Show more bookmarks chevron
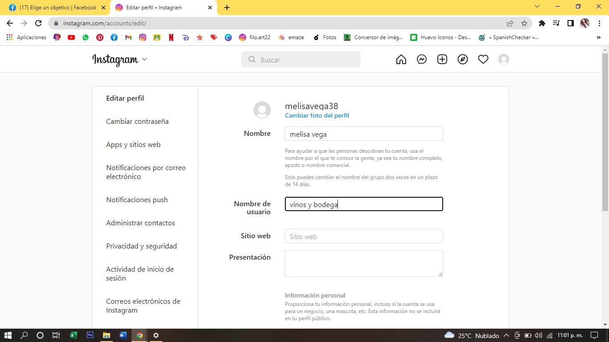 [598, 37]
